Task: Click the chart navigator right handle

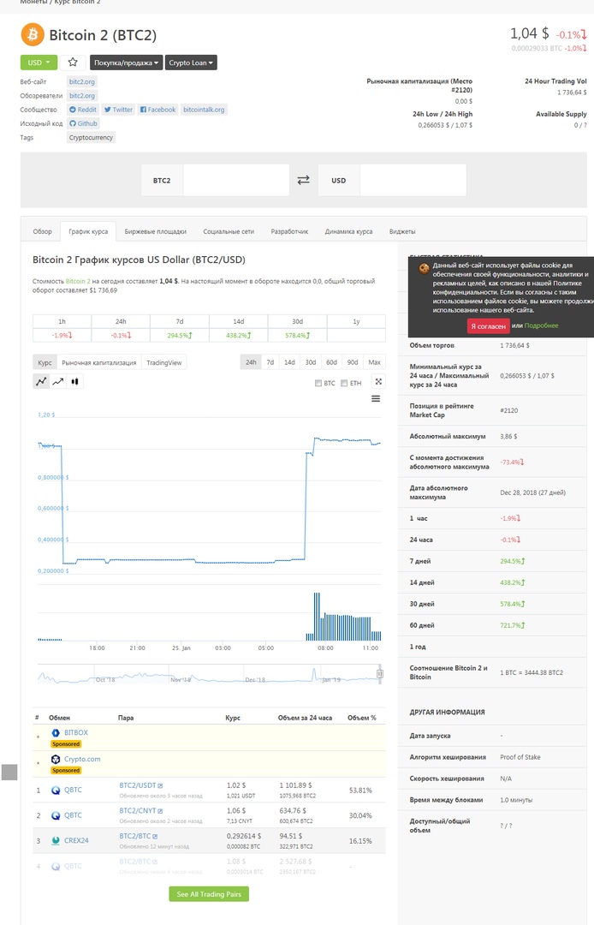Action: tap(380, 674)
